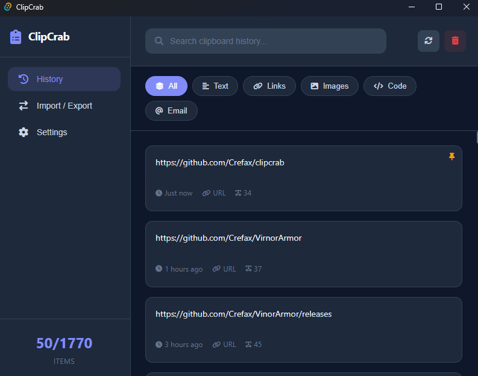478x376 pixels.
Task: Filter history by Code
Action: point(389,86)
